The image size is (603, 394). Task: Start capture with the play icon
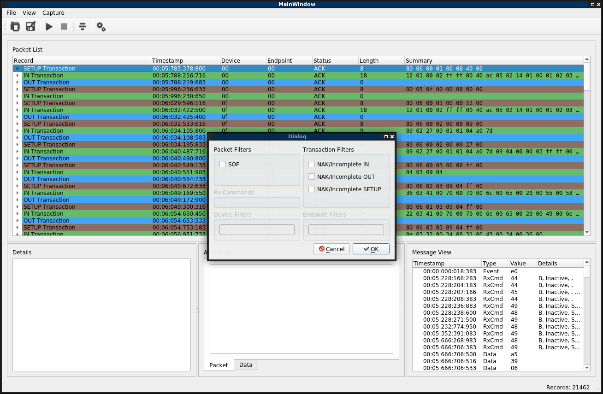click(49, 27)
